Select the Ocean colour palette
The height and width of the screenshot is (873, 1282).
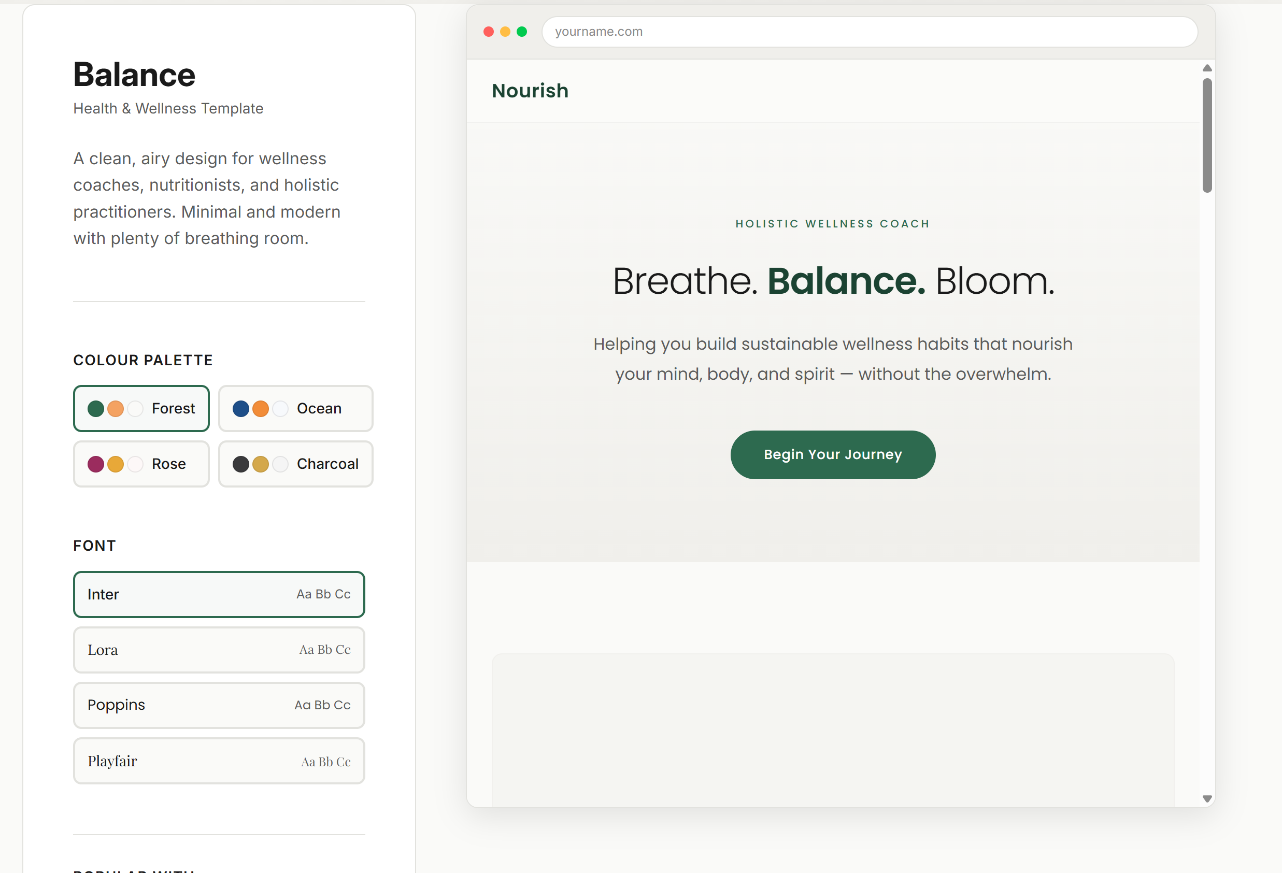point(296,409)
